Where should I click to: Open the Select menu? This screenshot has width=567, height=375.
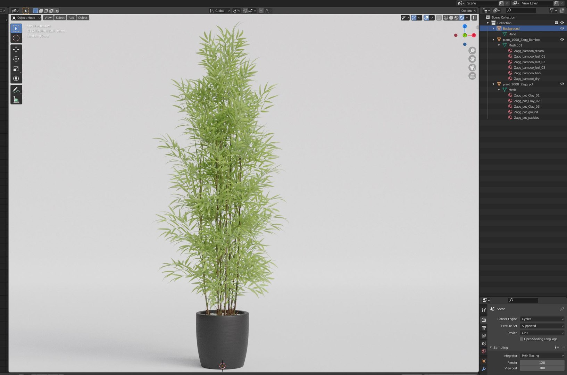click(60, 18)
